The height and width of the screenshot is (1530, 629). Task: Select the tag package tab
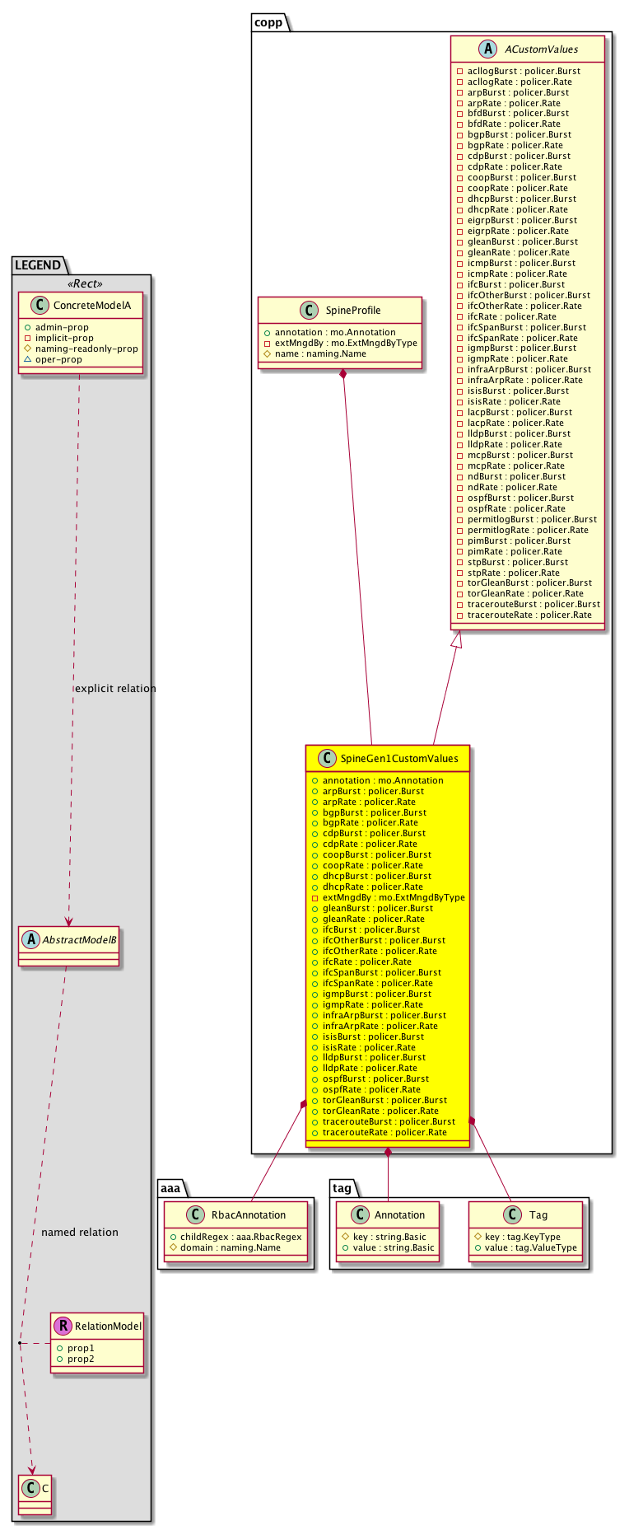click(x=342, y=1187)
